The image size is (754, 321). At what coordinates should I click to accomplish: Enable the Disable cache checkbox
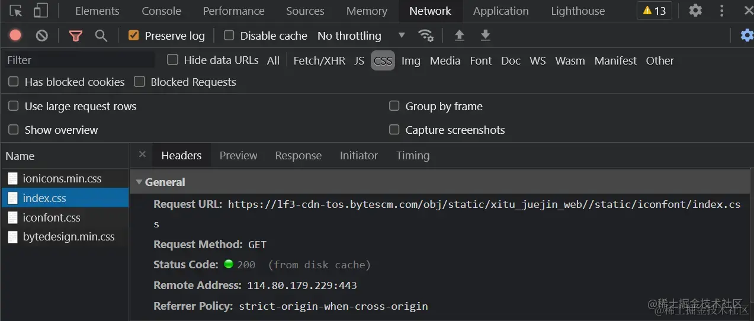point(229,36)
